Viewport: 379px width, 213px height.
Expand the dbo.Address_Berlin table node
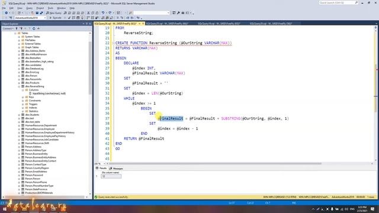[x=19, y=51]
